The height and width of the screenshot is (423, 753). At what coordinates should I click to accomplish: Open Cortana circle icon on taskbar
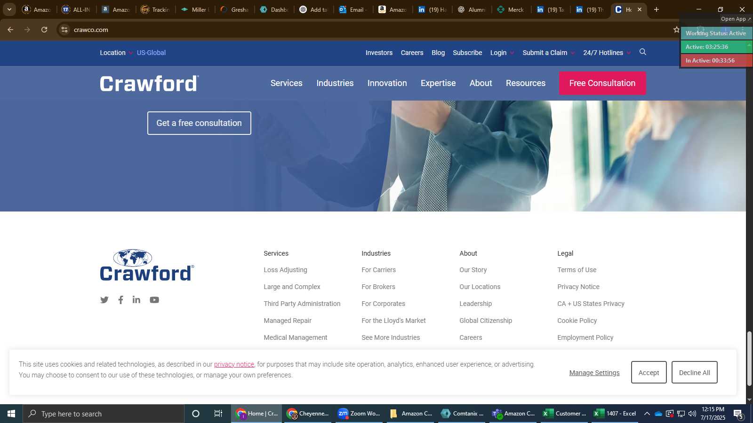(196, 414)
